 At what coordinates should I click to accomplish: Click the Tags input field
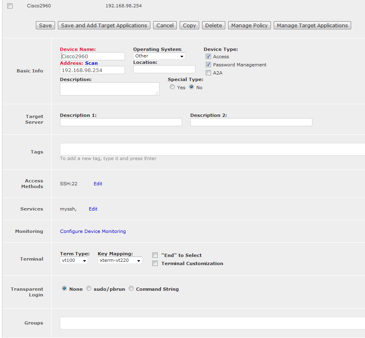pyautogui.click(x=212, y=149)
